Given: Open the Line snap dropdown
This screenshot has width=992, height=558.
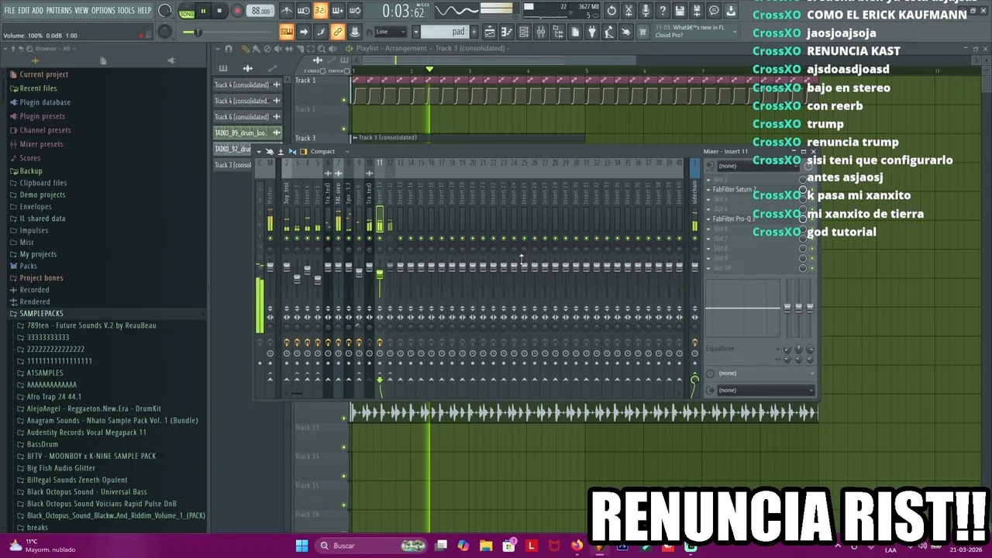Looking at the screenshot, I should 391,32.
